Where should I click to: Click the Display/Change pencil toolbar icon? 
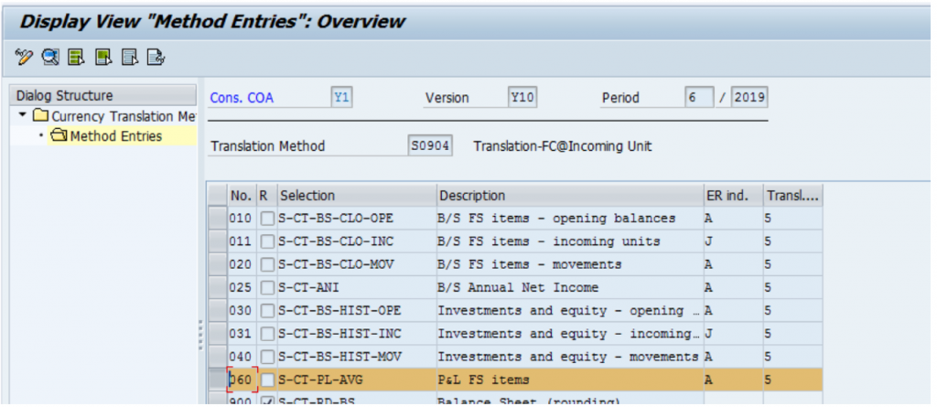tap(24, 58)
